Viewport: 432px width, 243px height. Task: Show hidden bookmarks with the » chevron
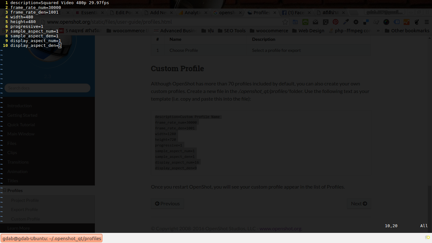point(378,31)
